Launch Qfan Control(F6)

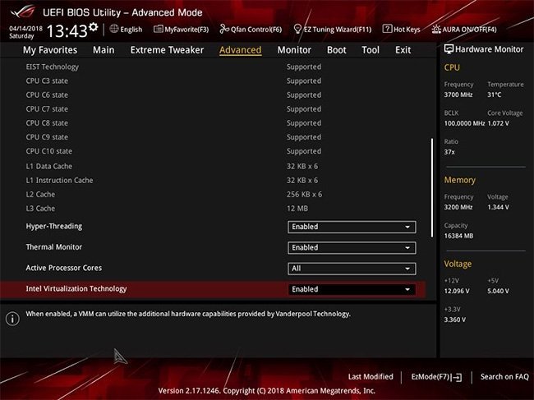pyautogui.click(x=251, y=30)
